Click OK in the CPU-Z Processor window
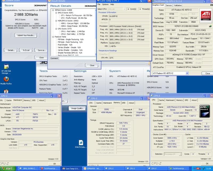The width and height of the screenshot is (213, 171). point(207,164)
